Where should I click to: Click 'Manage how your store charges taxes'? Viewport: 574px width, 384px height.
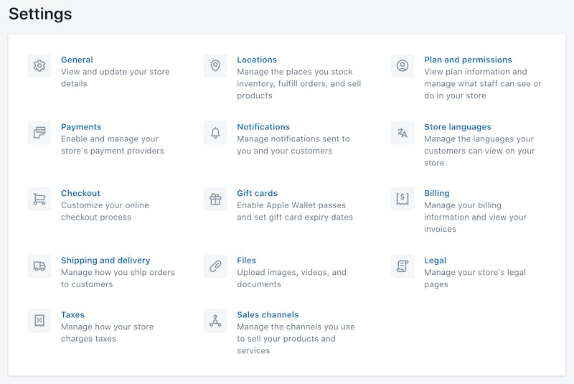tap(107, 333)
